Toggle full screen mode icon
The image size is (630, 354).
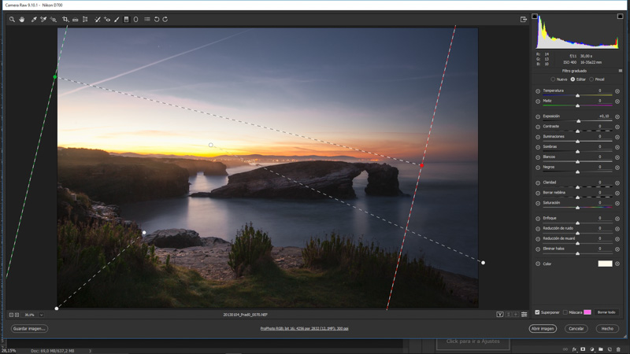pos(523,19)
